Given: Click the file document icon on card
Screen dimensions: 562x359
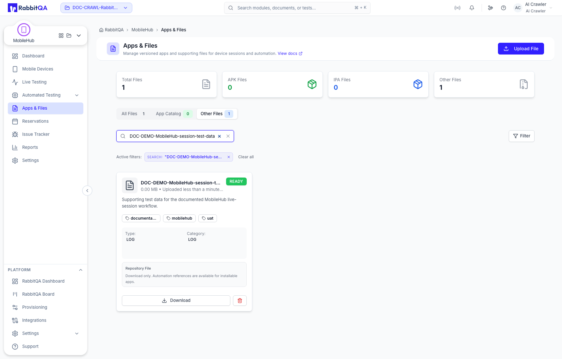Looking at the screenshot, I should tap(130, 185).
